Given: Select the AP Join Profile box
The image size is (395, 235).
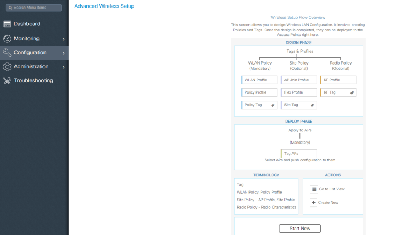Looking at the screenshot, I should coord(298,80).
